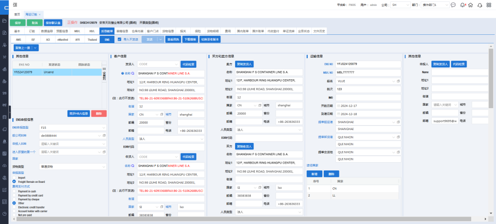Click the 下载模板 button

click(190, 39)
